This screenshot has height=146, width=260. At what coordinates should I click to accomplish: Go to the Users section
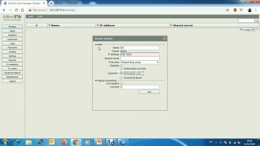12,31
